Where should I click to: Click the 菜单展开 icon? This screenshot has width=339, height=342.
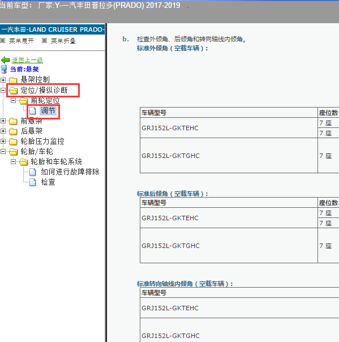coord(3,40)
